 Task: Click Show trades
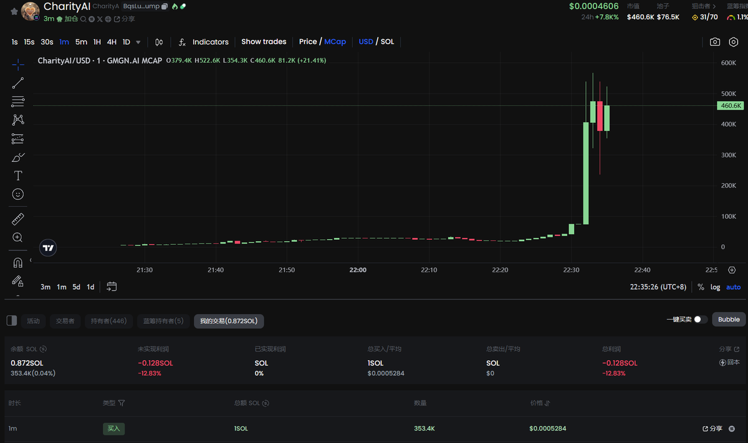[264, 42]
